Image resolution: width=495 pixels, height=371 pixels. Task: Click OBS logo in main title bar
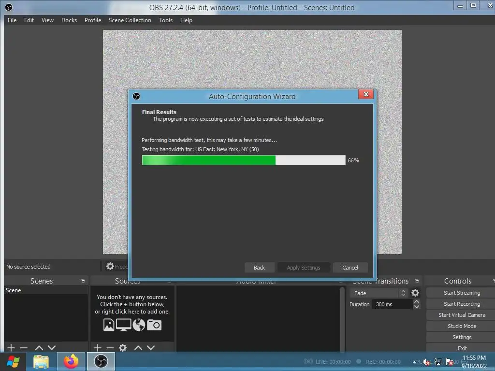(x=9, y=7)
